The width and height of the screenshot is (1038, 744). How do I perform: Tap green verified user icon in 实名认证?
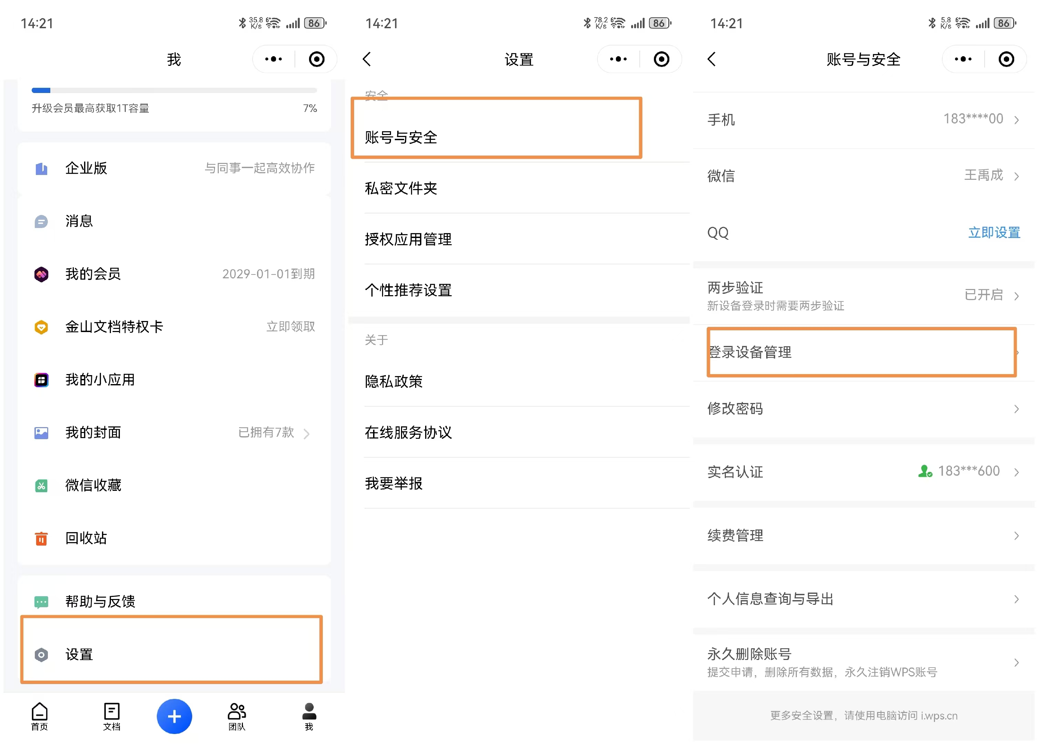925,471
